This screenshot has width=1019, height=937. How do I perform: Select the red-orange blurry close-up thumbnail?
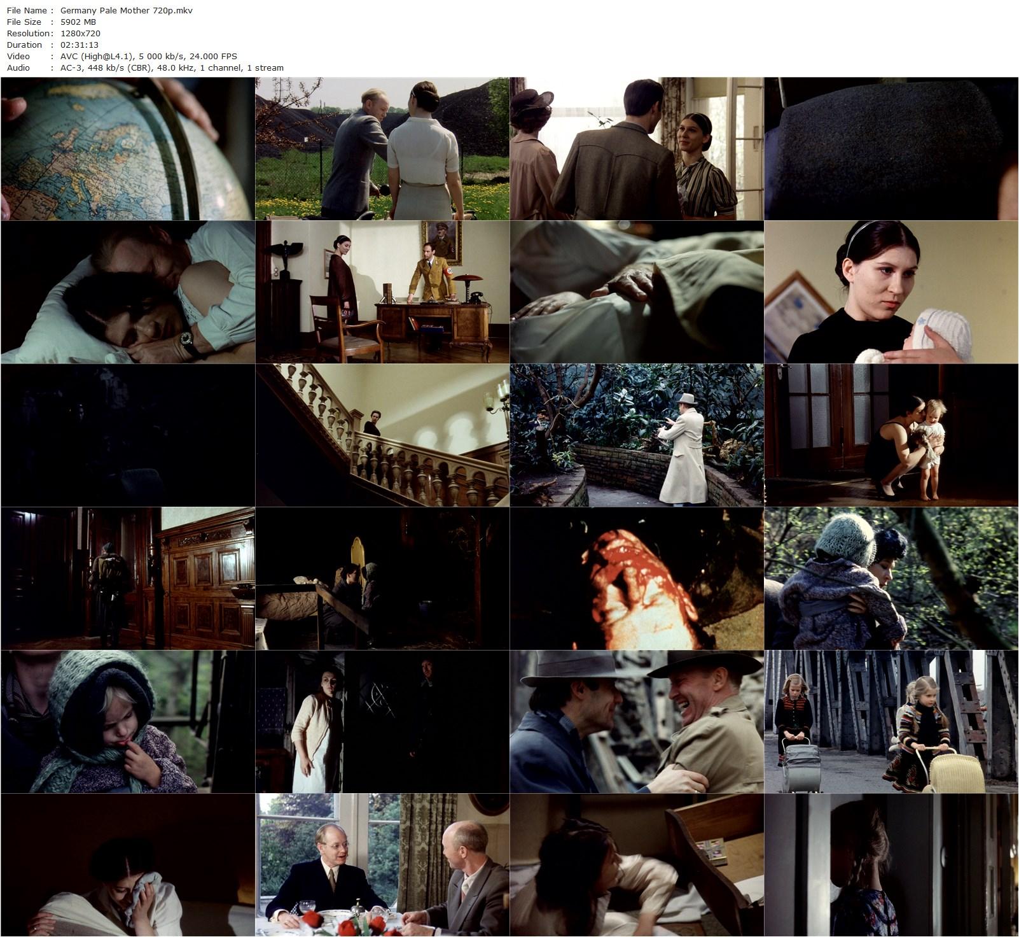tap(636, 579)
